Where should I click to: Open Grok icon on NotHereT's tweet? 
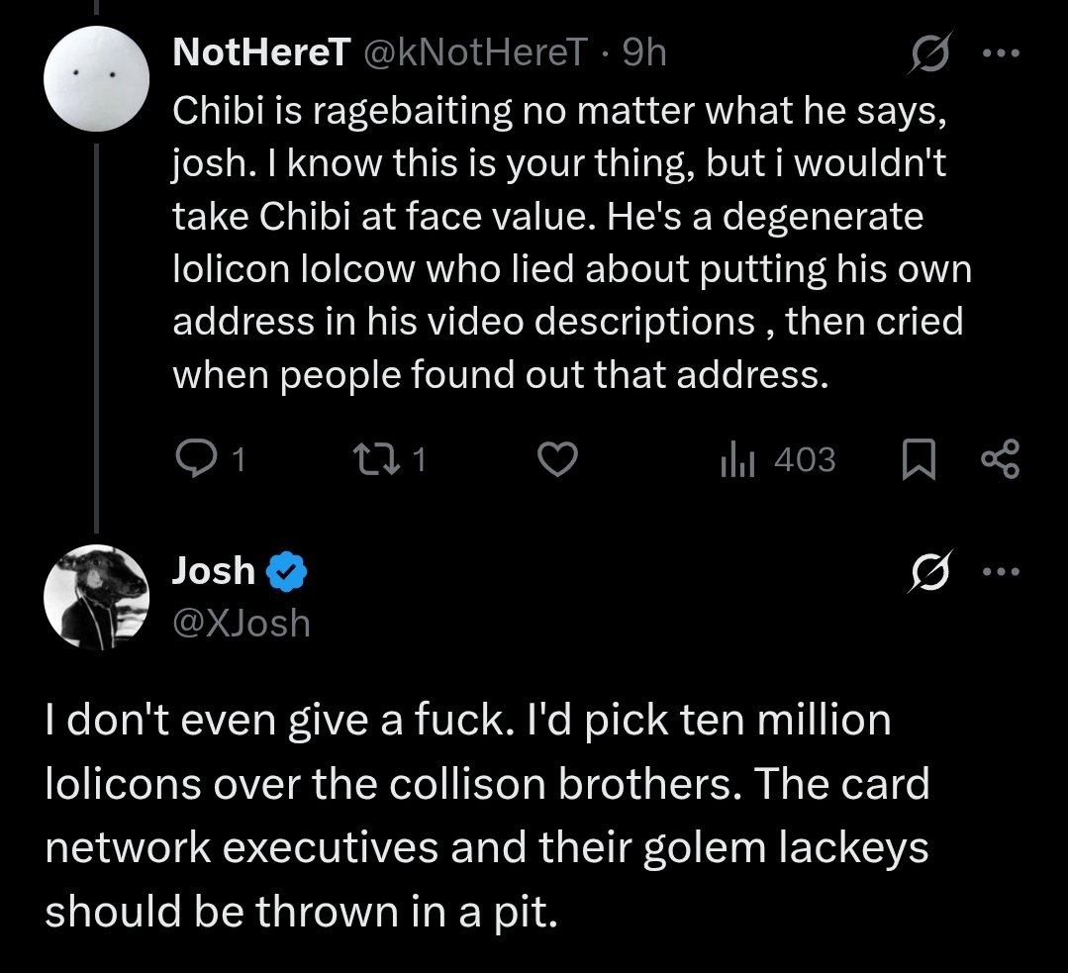coord(928,52)
